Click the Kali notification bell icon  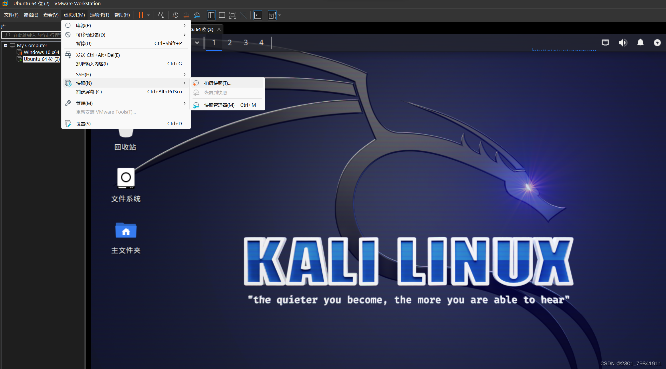coord(640,43)
